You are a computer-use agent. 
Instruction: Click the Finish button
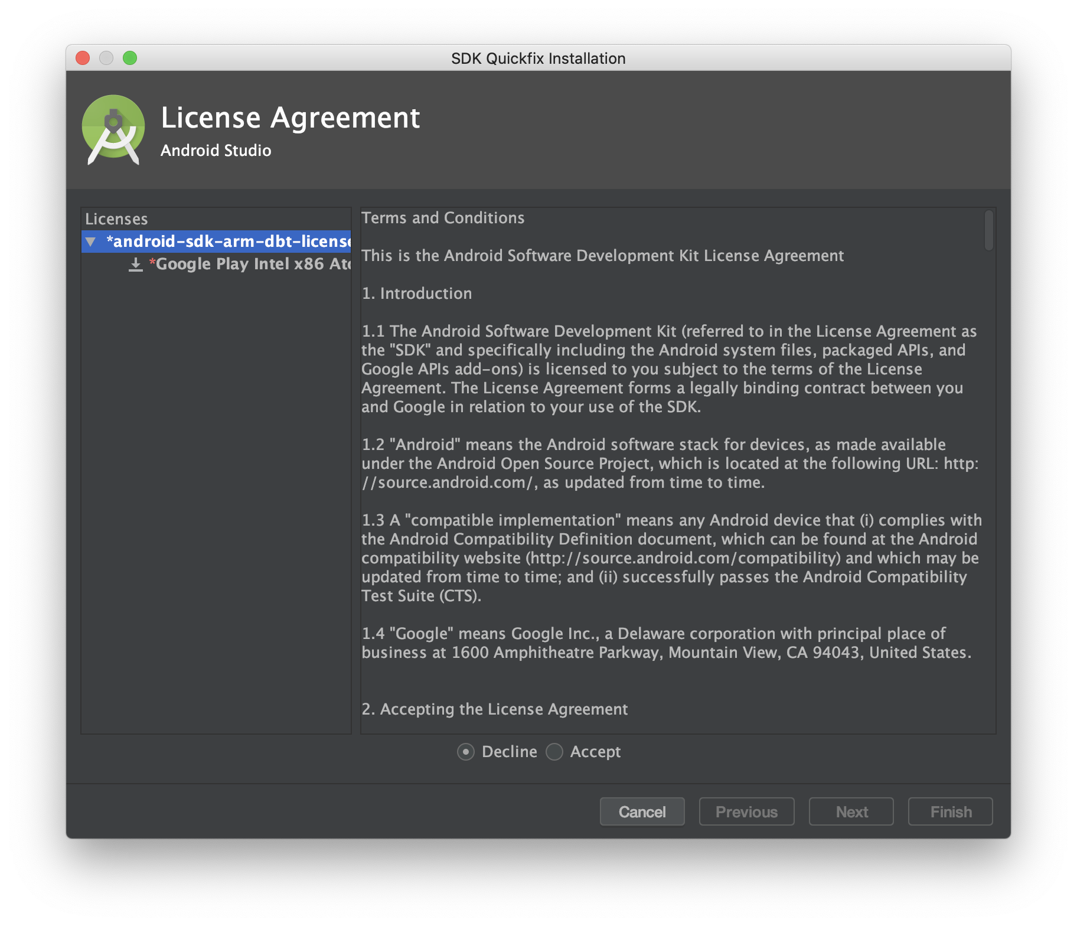tap(951, 812)
